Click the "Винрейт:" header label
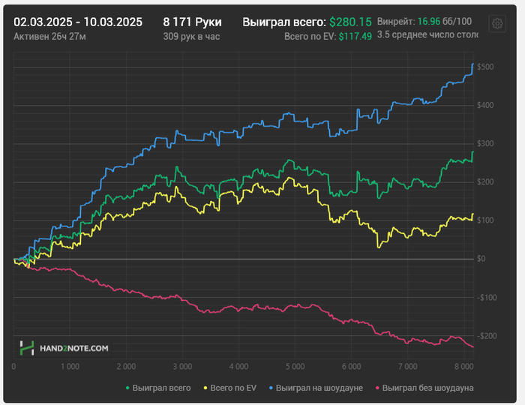 click(x=396, y=22)
